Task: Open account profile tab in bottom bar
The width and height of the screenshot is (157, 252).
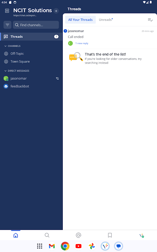Action: [142, 236]
